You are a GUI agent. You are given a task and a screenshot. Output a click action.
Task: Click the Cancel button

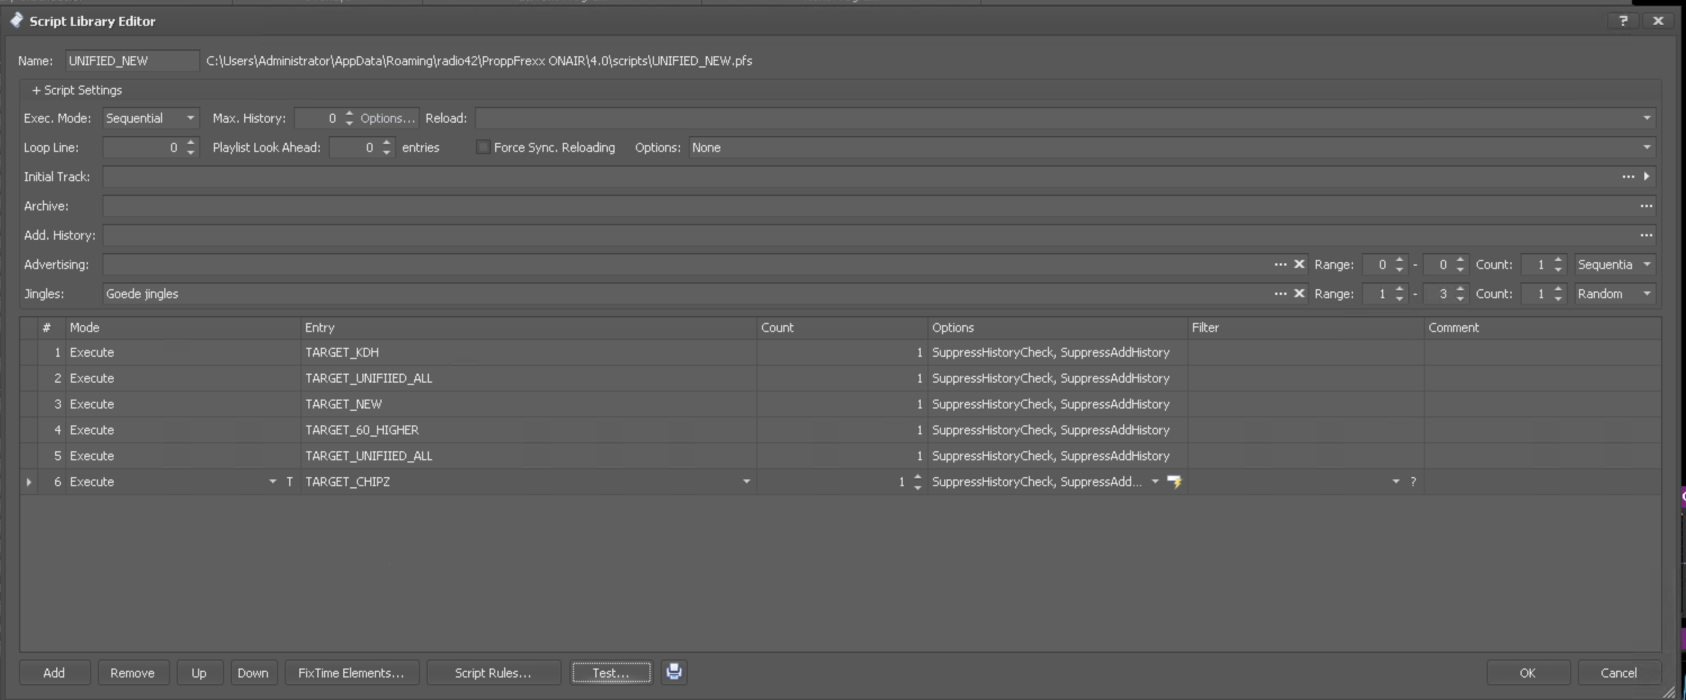pyautogui.click(x=1619, y=672)
